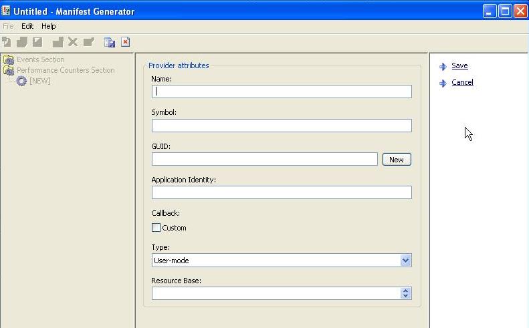The height and width of the screenshot is (328, 529).
Task: Click into the GUID text field
Action: click(265, 159)
